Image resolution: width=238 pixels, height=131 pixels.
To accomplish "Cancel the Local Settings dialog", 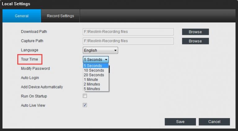I will point(214,122).
